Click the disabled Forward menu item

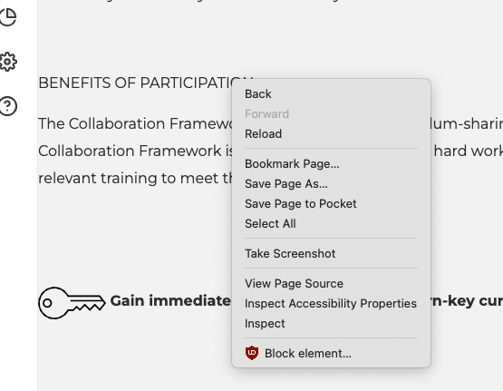click(331, 114)
